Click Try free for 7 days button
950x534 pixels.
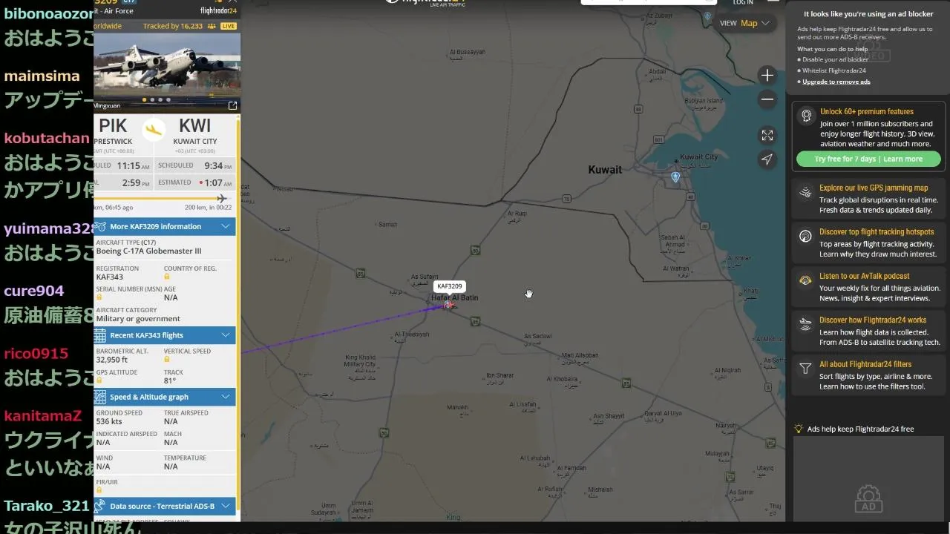[x=868, y=159]
